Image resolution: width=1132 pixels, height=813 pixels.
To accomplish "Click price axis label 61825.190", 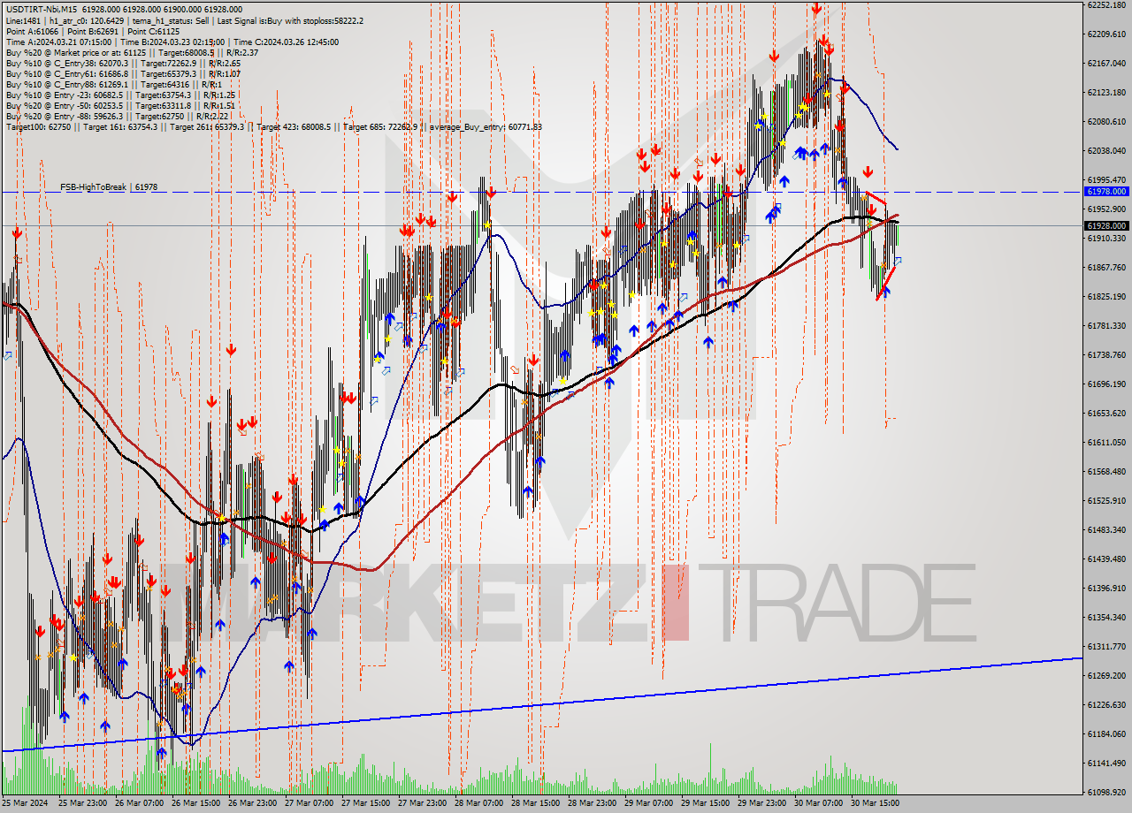I will 1106,296.
